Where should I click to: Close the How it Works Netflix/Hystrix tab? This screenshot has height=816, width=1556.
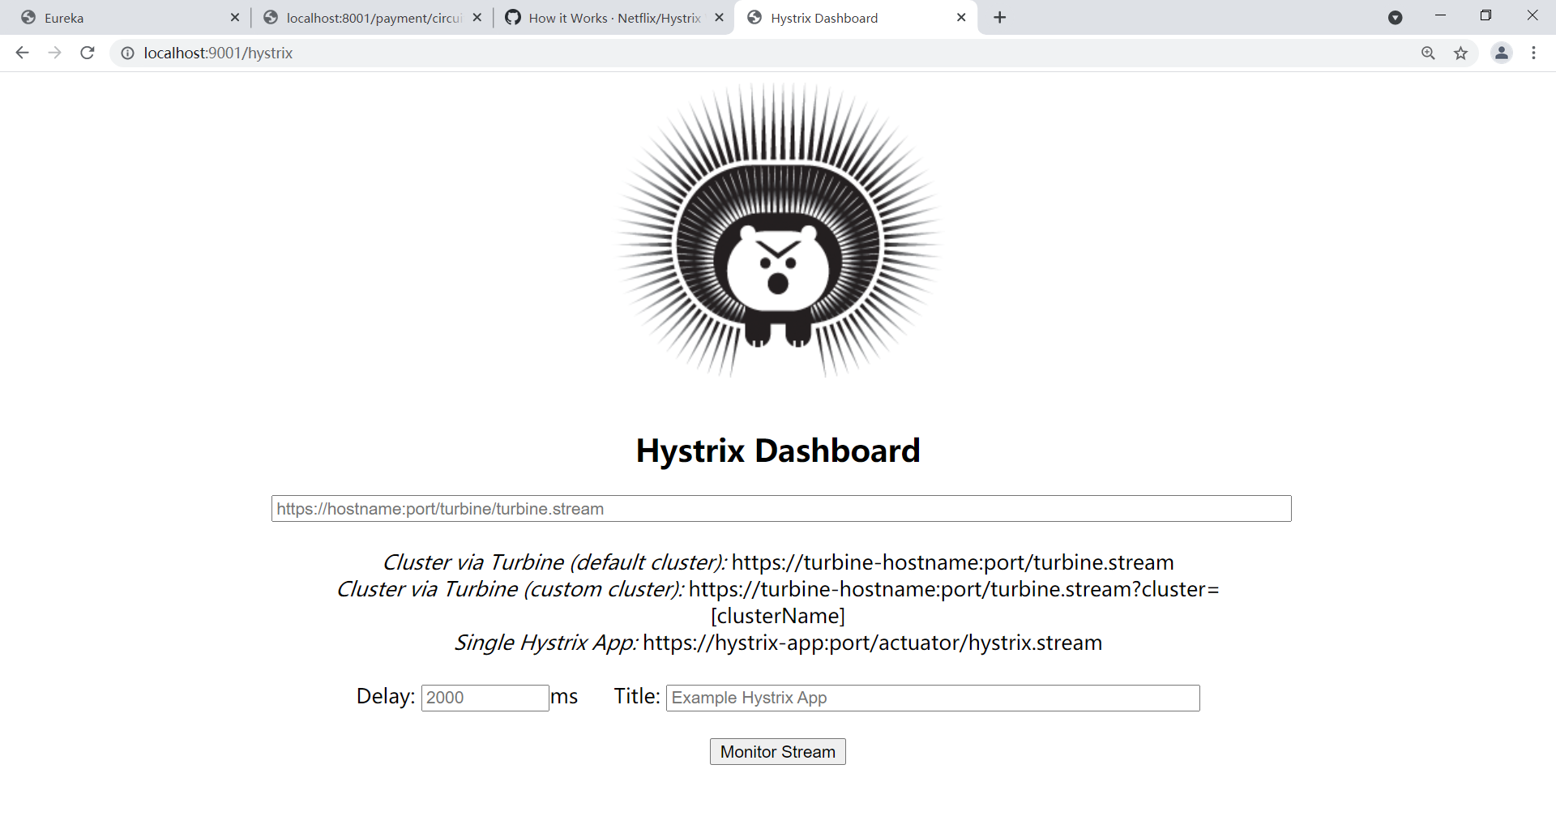pos(719,17)
